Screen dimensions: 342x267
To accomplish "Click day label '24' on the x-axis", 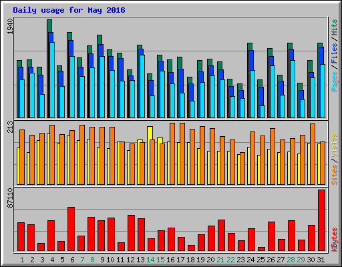I will point(250,260).
